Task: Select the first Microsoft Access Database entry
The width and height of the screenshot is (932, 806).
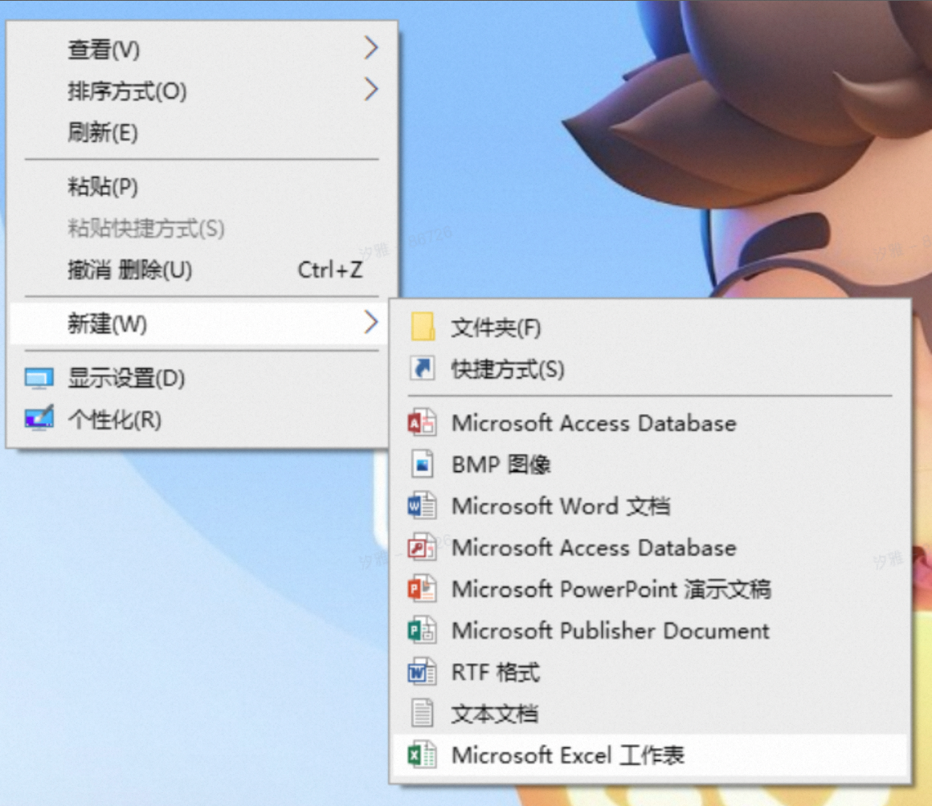Action: pos(650,423)
